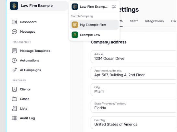This screenshot has height=132, width=177.
Task: Switch company to Example Law
Action: coord(94,35)
